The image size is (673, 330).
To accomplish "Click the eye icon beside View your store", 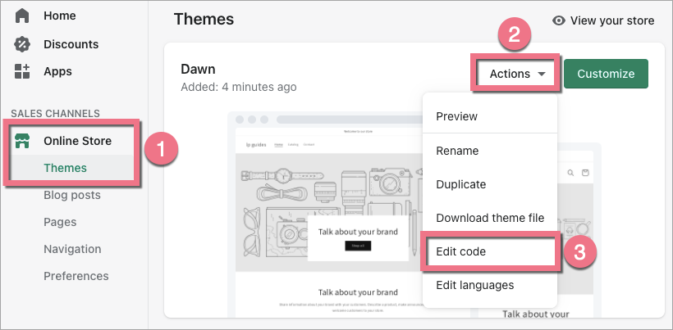I will (x=559, y=20).
